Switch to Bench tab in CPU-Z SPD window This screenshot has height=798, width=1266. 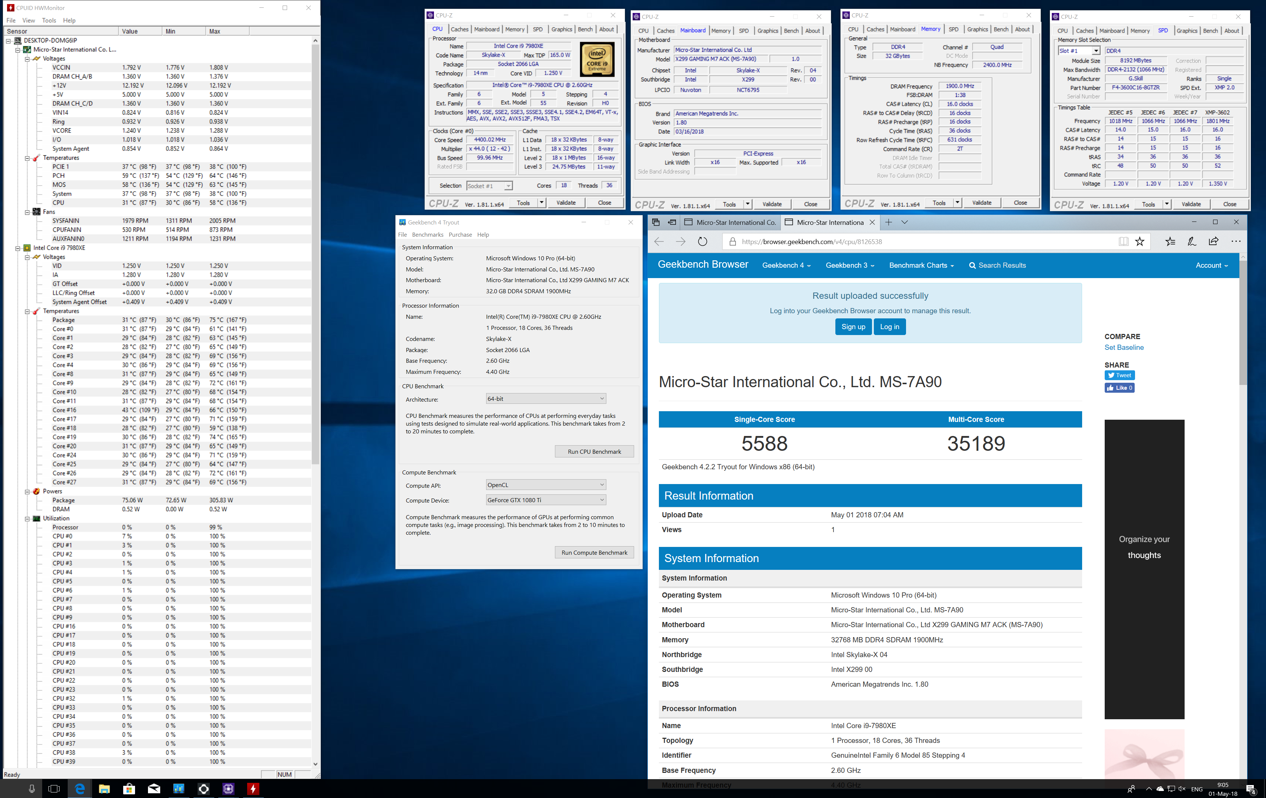pos(1210,30)
